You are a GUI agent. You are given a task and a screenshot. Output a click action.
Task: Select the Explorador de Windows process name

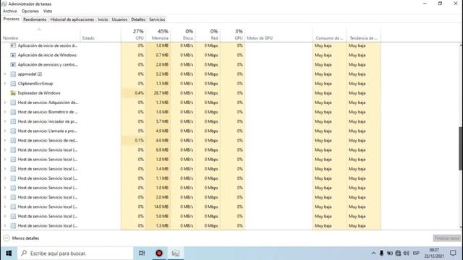[39, 93]
